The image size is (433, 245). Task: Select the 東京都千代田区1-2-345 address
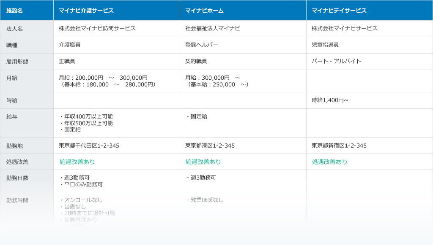[x=89, y=145]
